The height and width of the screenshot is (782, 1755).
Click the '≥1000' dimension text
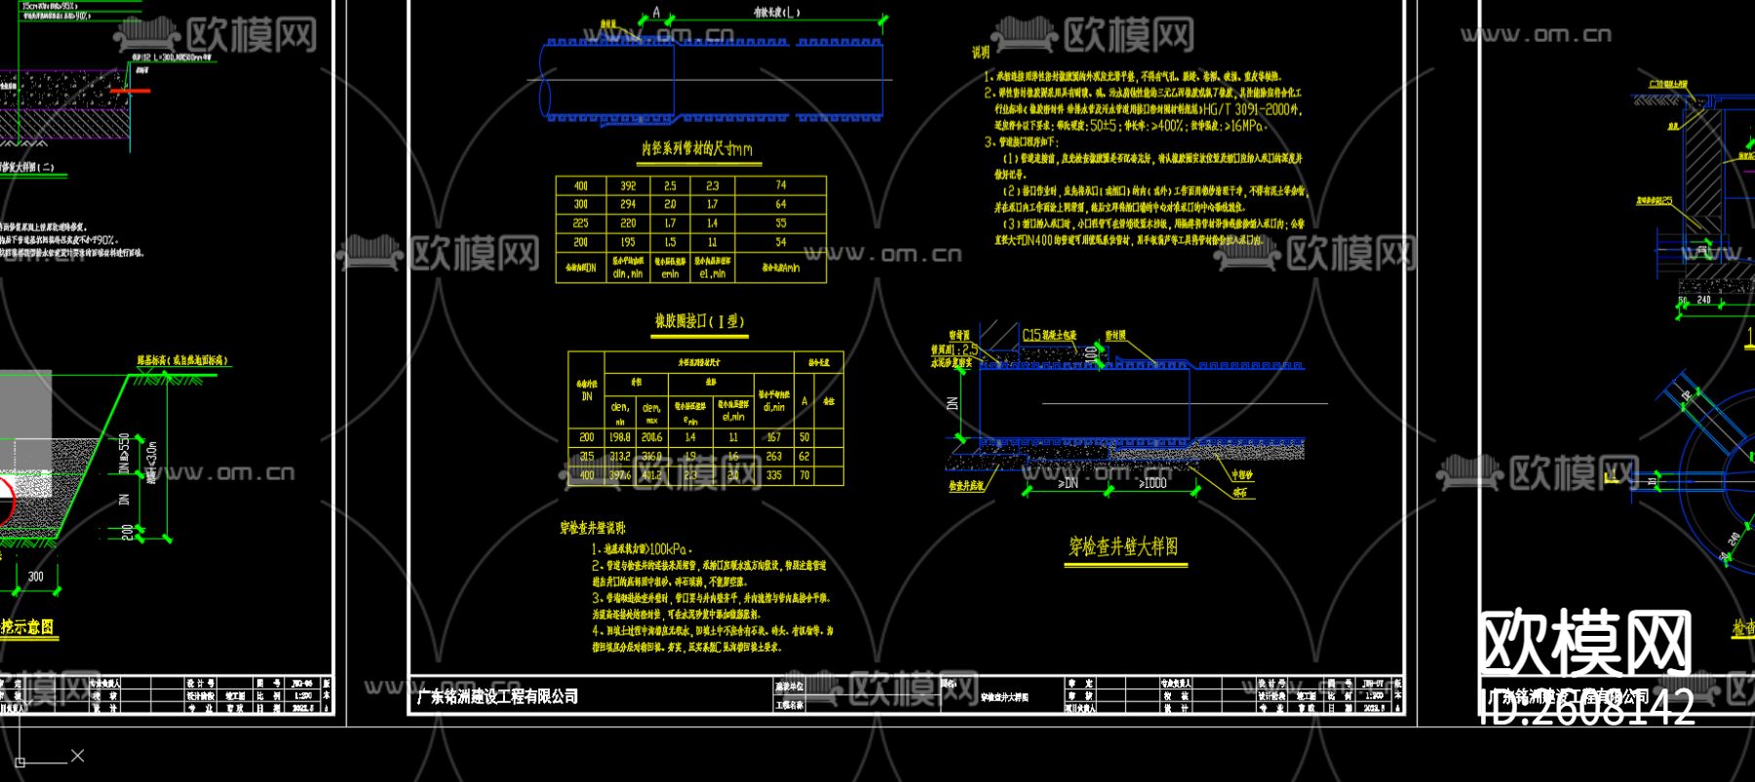pyautogui.click(x=1152, y=483)
